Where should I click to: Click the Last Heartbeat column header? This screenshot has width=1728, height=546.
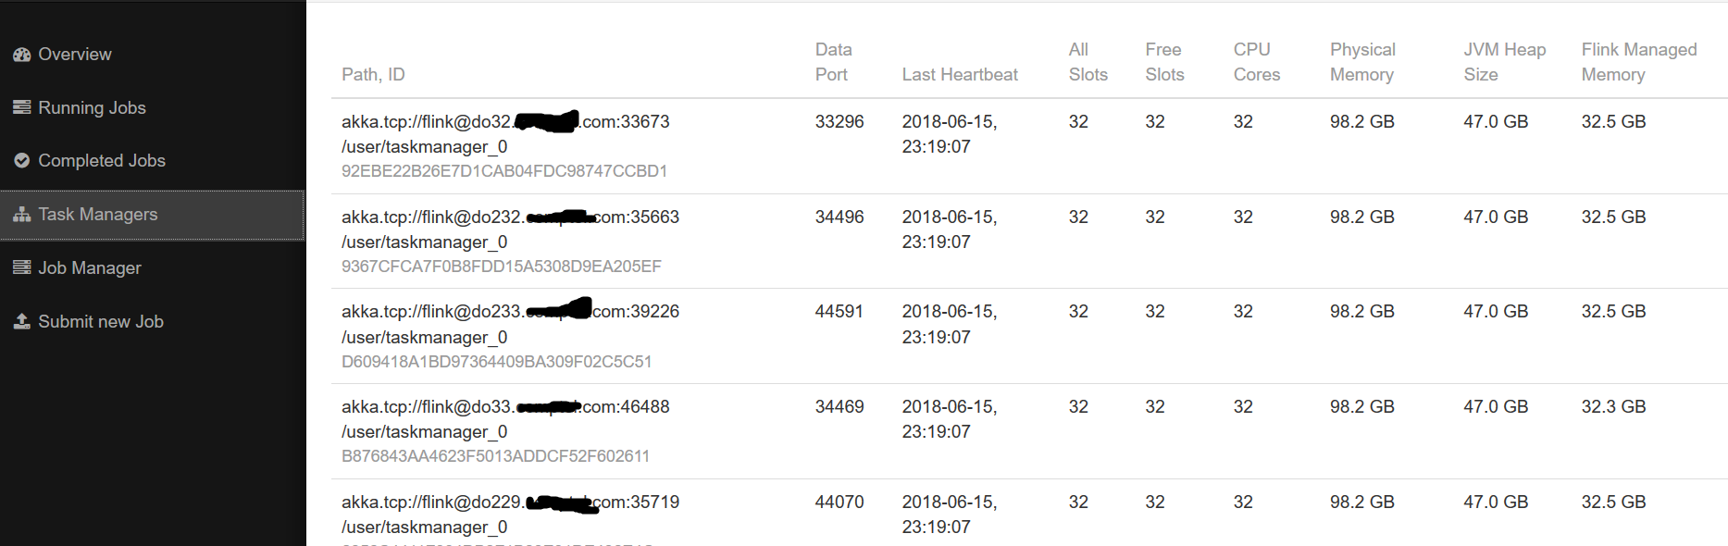(960, 74)
